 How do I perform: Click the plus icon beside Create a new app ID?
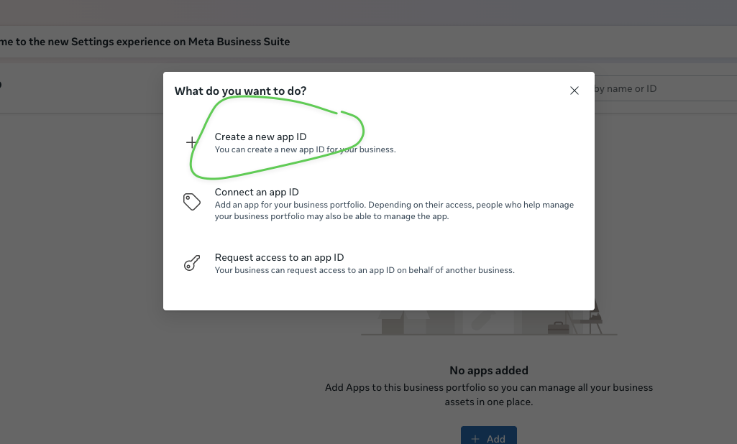191,142
